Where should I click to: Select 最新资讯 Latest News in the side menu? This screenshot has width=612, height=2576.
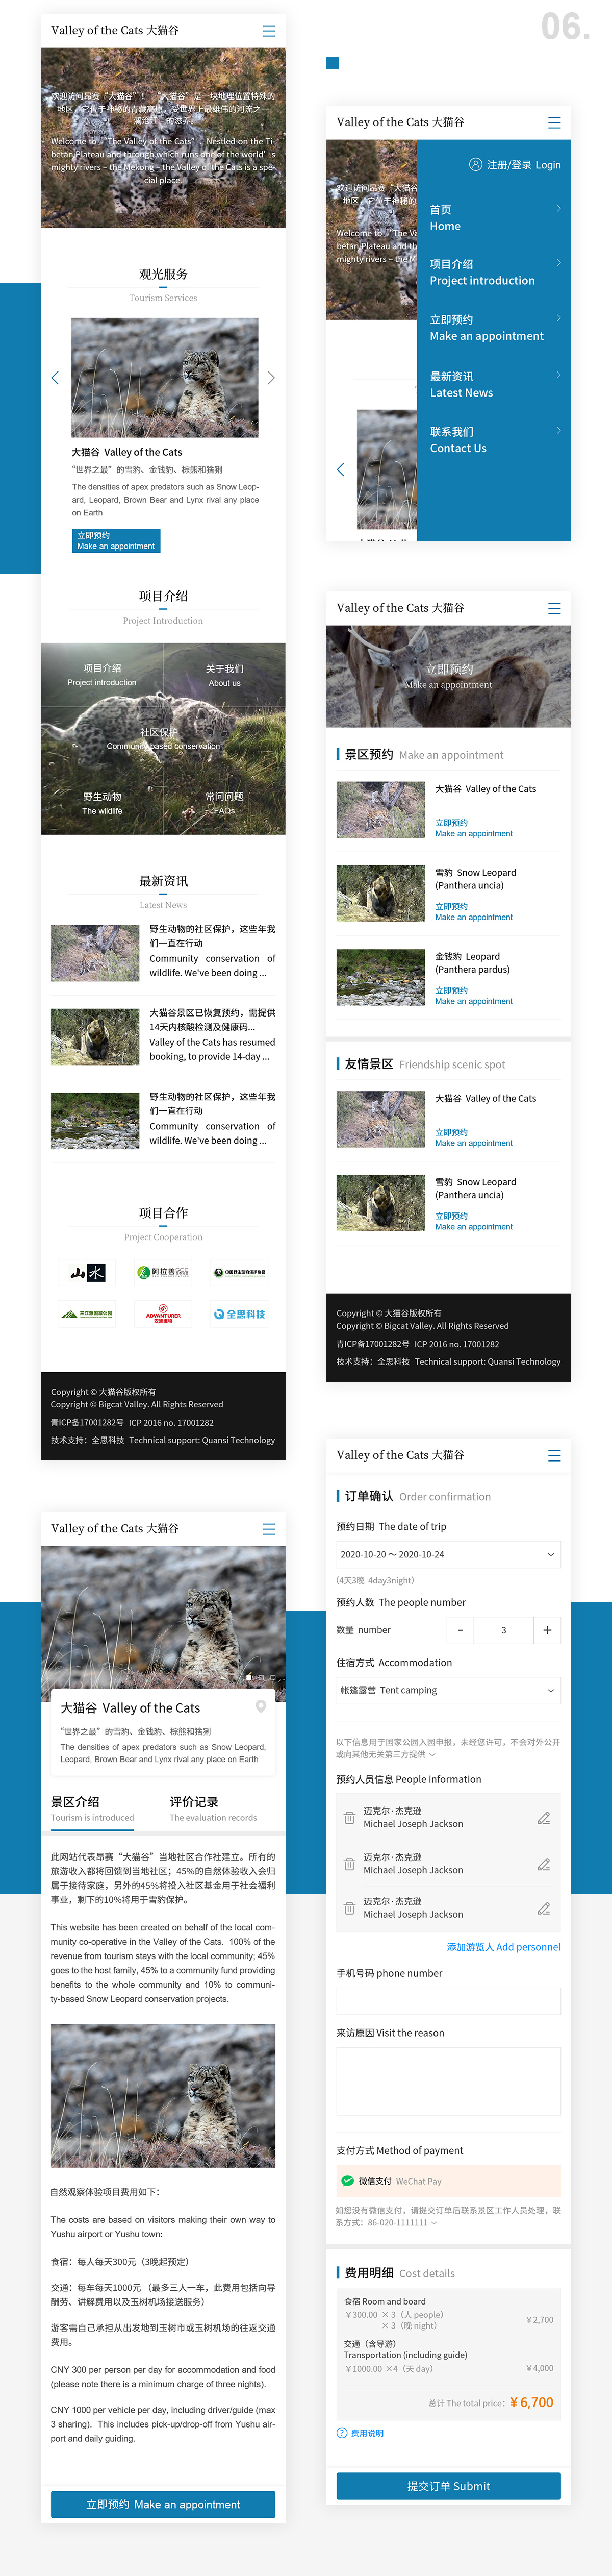(461, 385)
